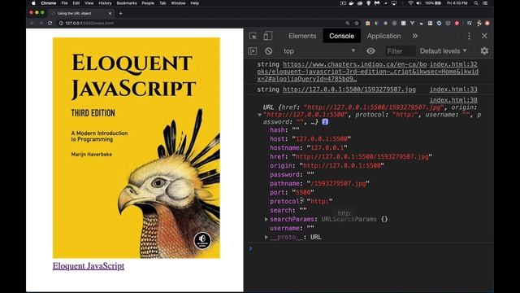Close the 'Using the URL object' tab
Viewport: 520px width, 293px height.
click(x=110, y=13)
